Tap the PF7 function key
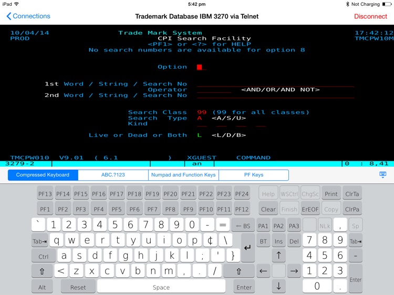The height and width of the screenshot is (295, 394). point(152,209)
